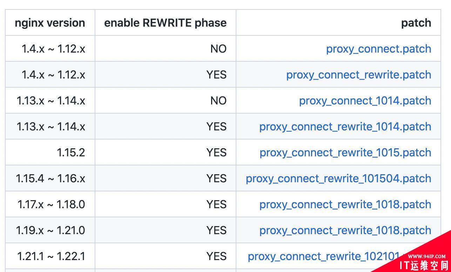451x272 pixels.
Task: Select the 1.15.2 version cell
Action: click(x=50, y=152)
